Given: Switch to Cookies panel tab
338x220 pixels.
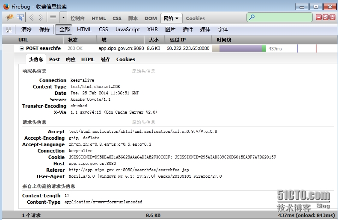Looking at the screenshot, I should (x=195, y=18).
